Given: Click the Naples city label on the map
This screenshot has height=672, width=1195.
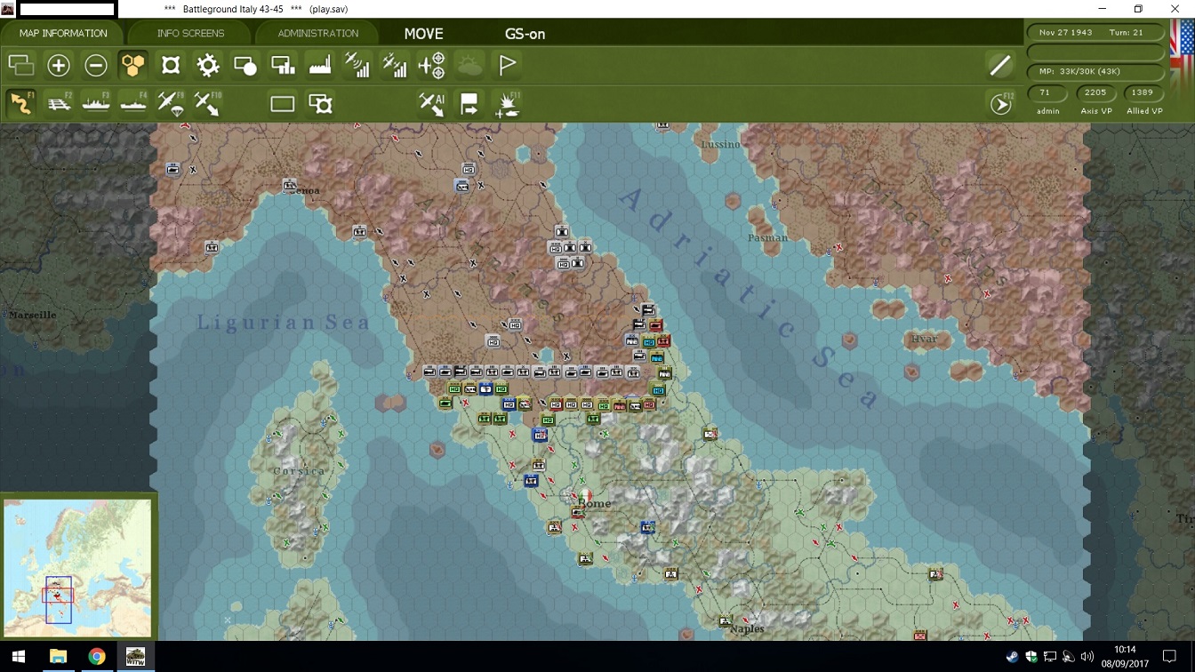Looking at the screenshot, I should click(747, 628).
